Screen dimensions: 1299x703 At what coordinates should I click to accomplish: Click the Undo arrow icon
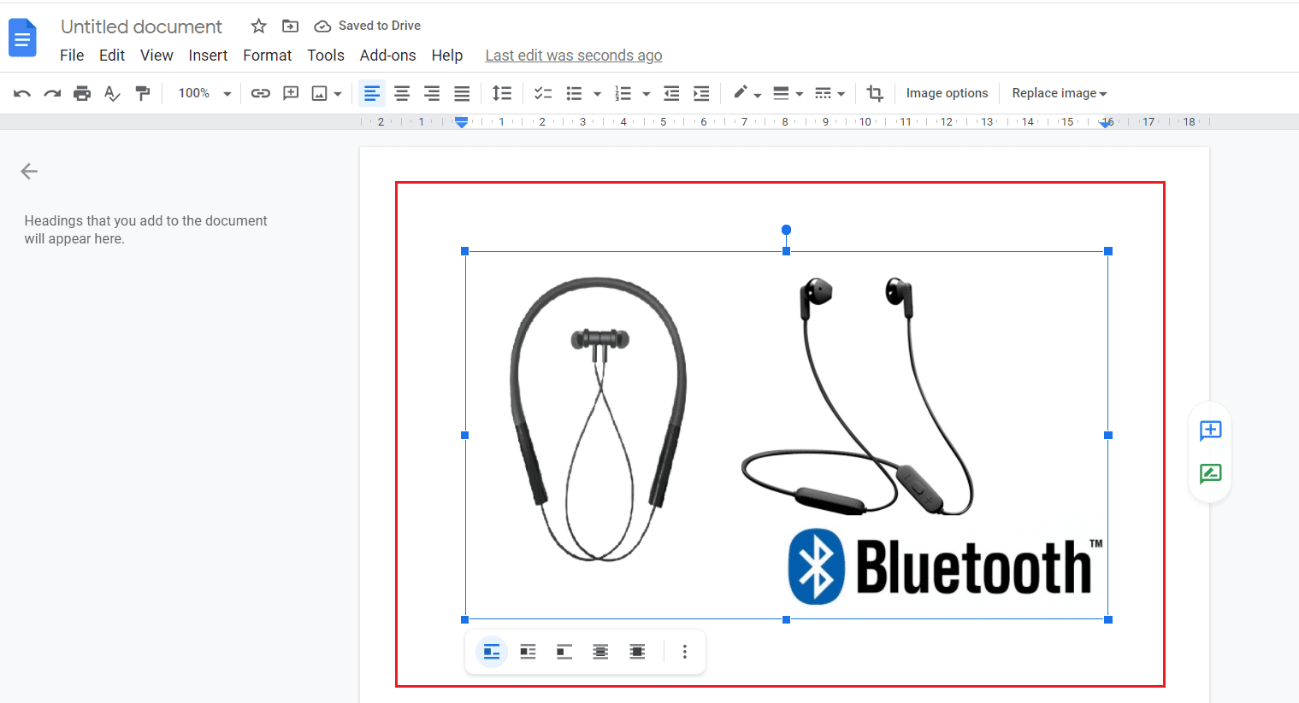[22, 93]
